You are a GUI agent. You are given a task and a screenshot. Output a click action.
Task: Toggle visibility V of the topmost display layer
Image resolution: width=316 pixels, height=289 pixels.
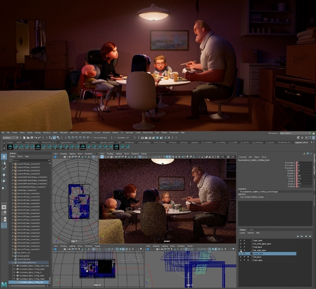point(241,240)
